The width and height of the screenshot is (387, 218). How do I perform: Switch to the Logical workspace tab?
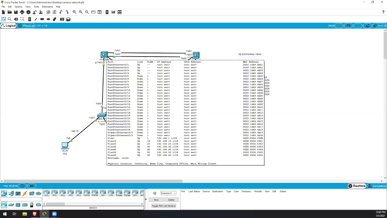pyautogui.click(x=8, y=26)
